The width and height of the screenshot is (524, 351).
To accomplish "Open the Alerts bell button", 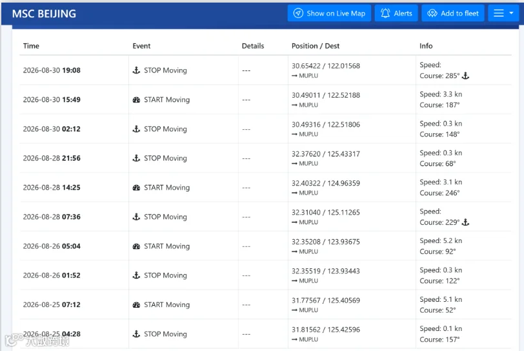I will 396,14.
